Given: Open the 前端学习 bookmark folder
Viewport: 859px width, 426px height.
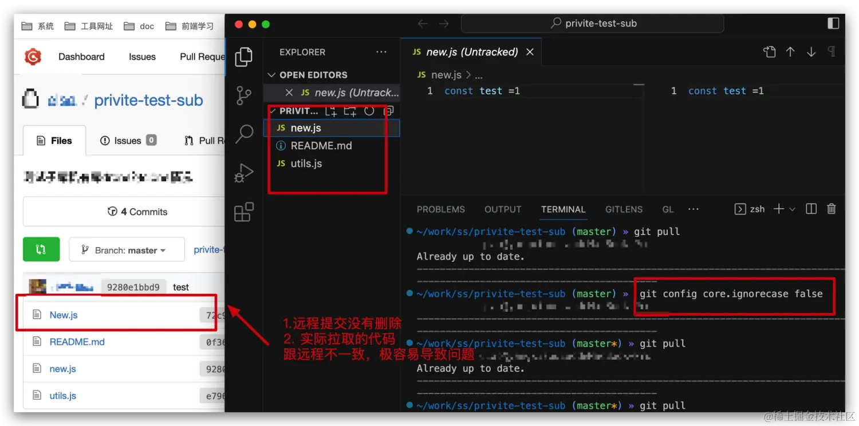Looking at the screenshot, I should pos(190,26).
